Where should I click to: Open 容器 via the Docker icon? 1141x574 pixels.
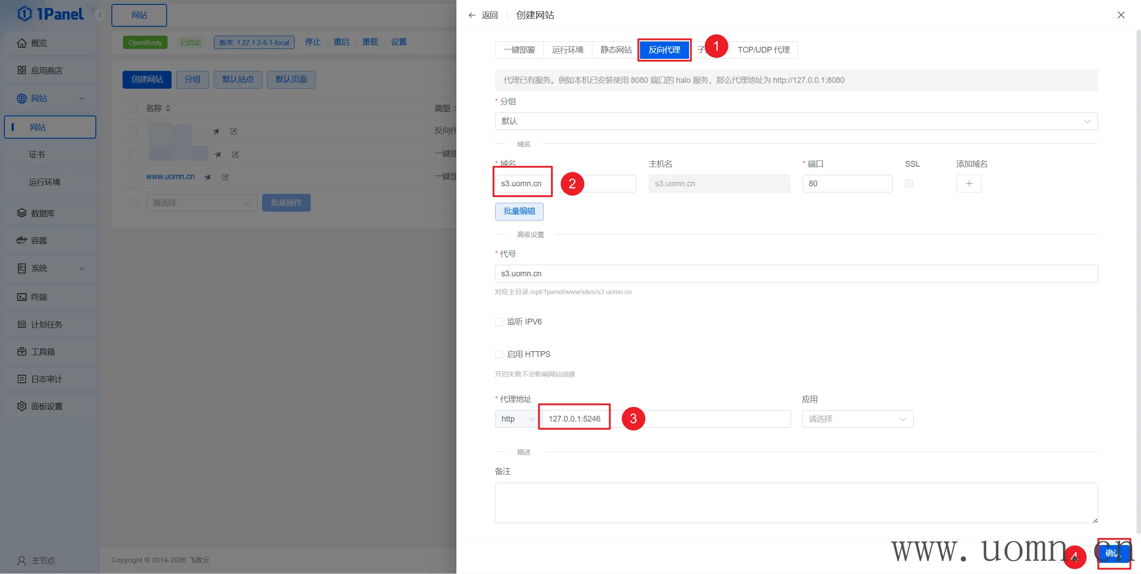(x=22, y=241)
